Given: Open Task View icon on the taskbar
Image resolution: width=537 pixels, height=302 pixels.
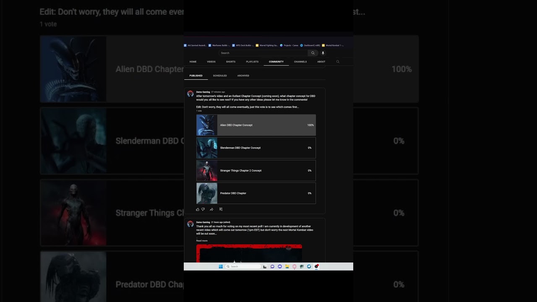Looking at the screenshot, I should click(x=265, y=266).
